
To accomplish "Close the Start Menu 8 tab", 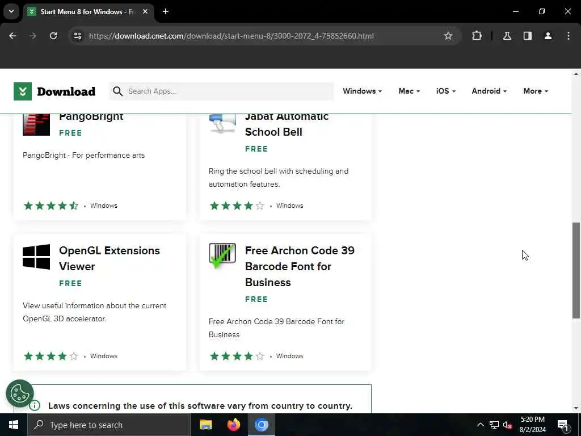I will [x=145, y=11].
